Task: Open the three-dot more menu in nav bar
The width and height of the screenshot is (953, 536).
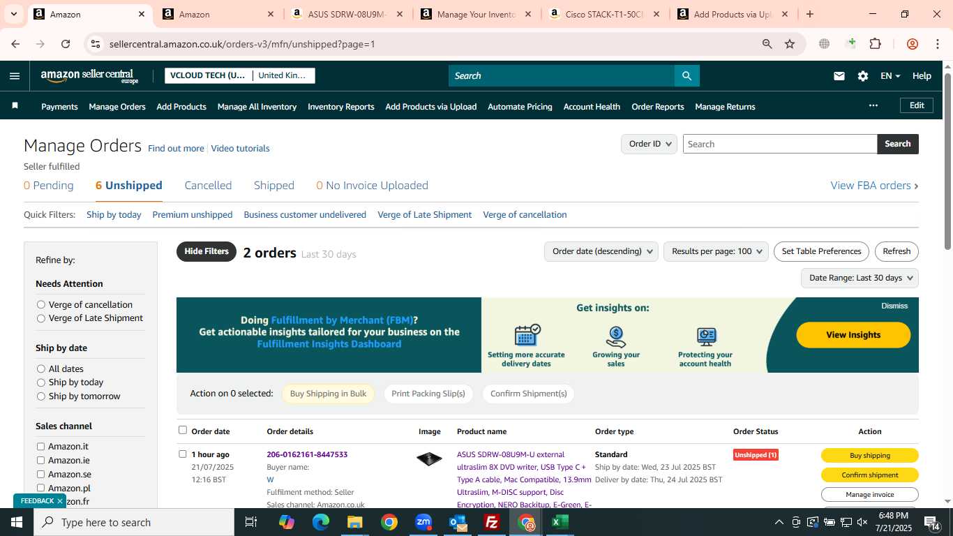Action: (x=873, y=106)
